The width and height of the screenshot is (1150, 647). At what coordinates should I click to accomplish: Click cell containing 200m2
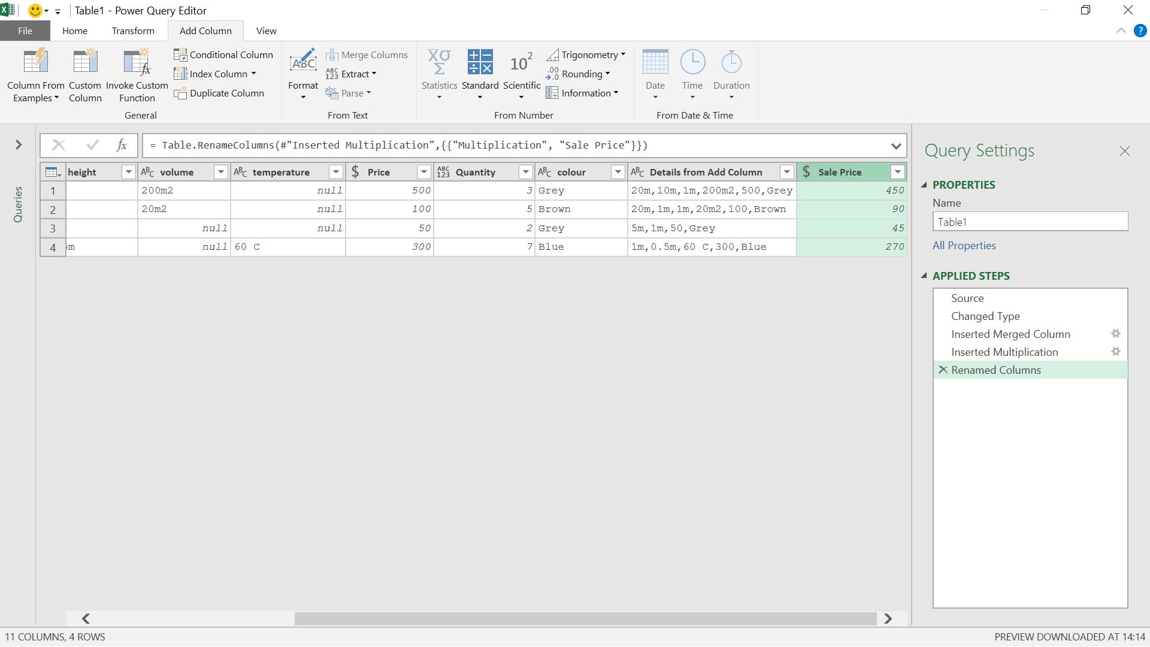[x=184, y=191]
